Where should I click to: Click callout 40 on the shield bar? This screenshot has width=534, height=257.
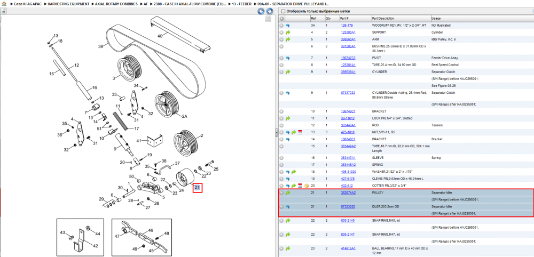tap(160, 35)
